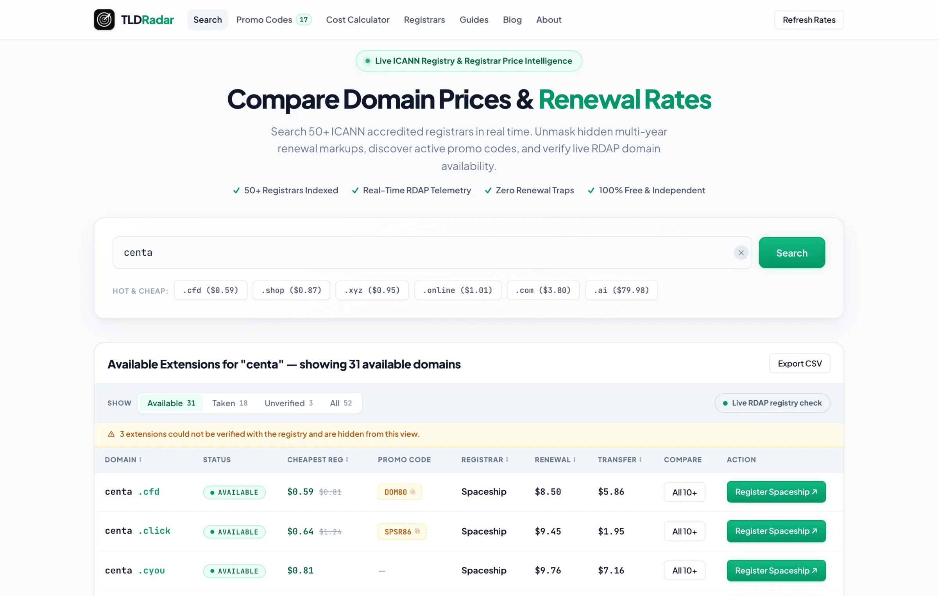938x596 pixels.
Task: Register centa.cyou at Spaceship
Action: [776, 571]
